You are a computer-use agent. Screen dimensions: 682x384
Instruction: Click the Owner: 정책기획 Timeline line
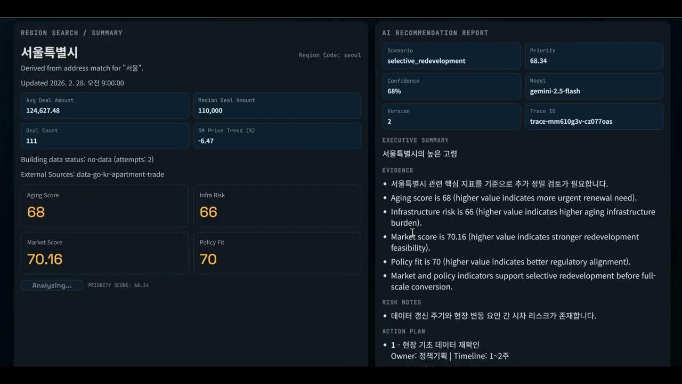click(450, 356)
